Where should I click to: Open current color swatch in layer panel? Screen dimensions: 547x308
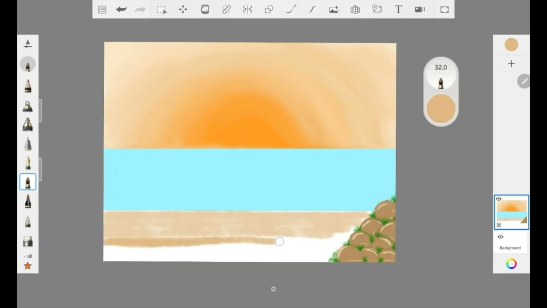click(511, 45)
